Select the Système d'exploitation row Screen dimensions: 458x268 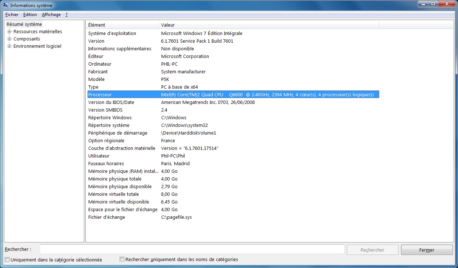tap(233, 33)
